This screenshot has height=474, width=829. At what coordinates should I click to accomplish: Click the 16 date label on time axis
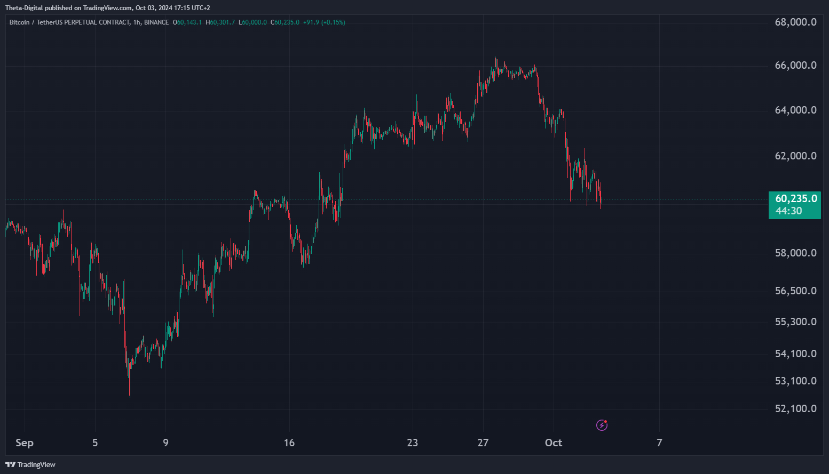pos(289,443)
